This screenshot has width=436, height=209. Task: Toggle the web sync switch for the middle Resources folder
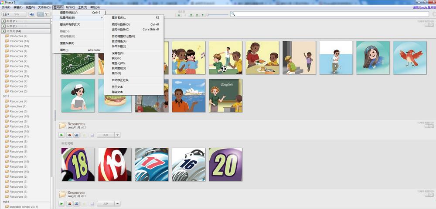[429, 127]
